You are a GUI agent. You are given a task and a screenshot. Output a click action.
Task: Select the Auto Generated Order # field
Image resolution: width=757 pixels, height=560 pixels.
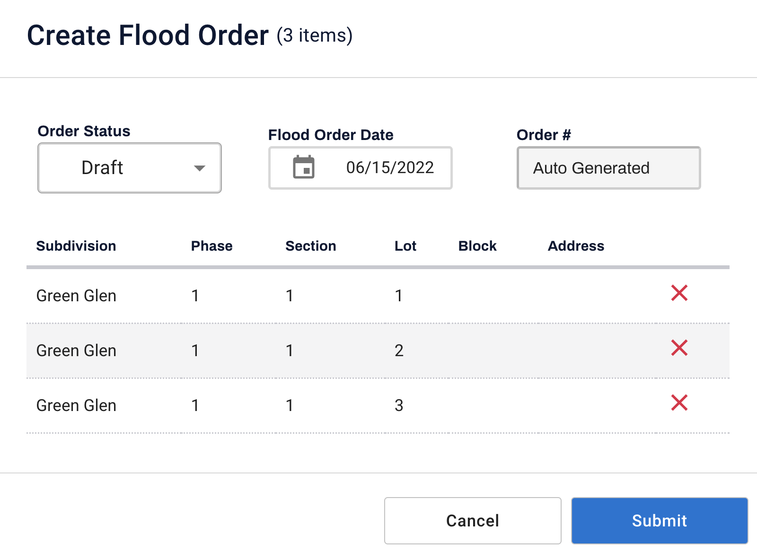tap(608, 168)
